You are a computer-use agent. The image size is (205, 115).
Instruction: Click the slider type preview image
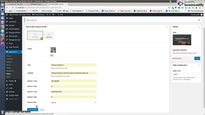tap(182, 40)
